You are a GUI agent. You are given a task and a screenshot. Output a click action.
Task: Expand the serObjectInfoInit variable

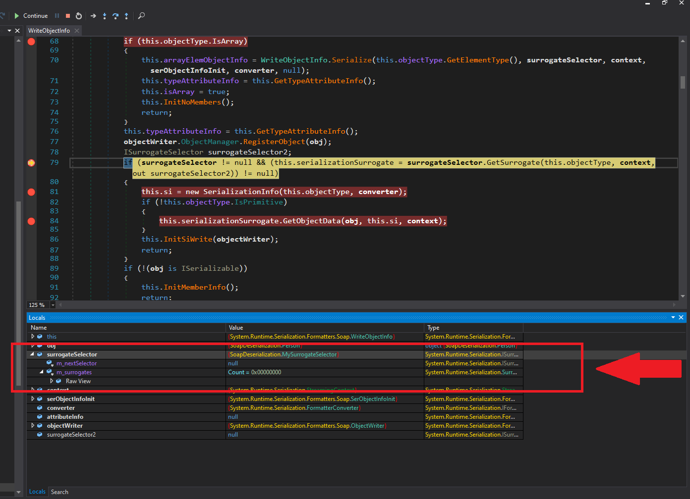pyautogui.click(x=33, y=399)
